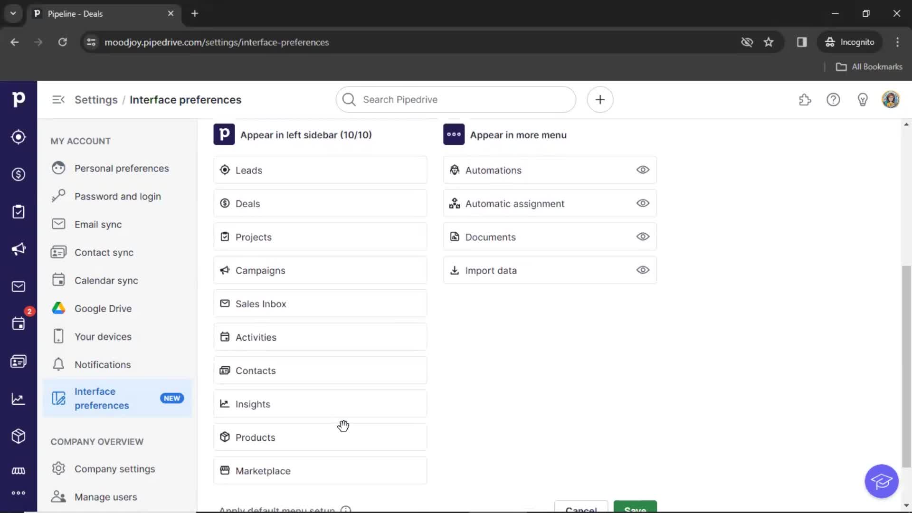This screenshot has width=912, height=513.
Task: Click the Search Pipedrive input field
Action: tap(456, 100)
